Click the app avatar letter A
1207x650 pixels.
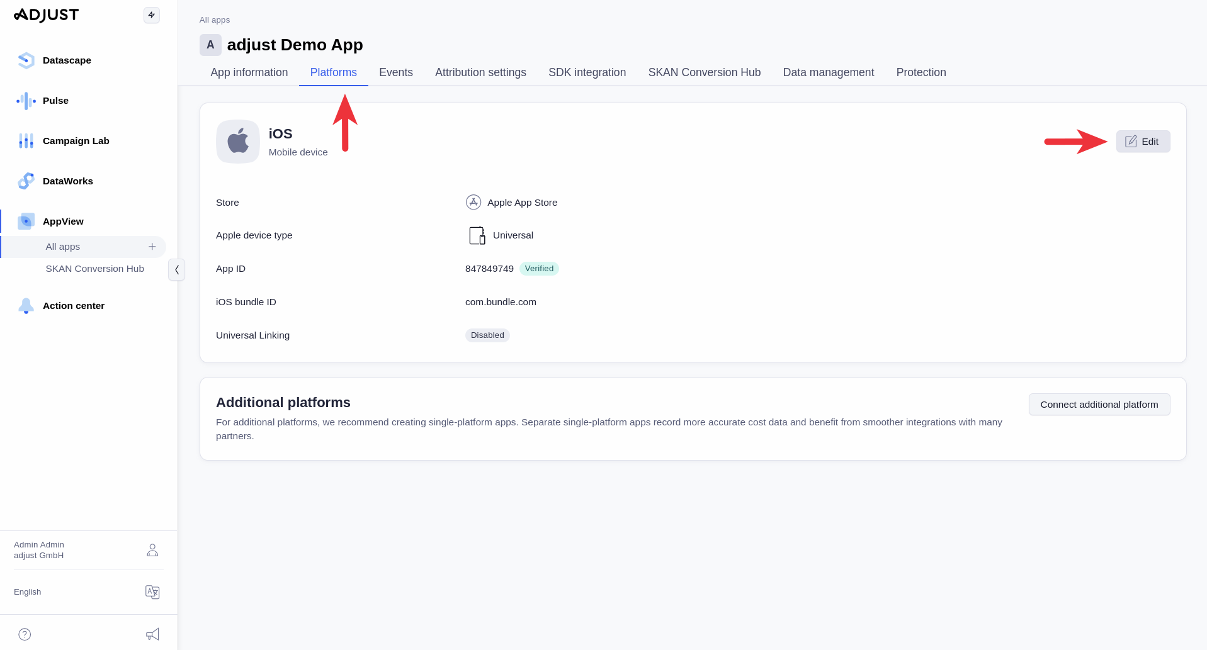click(x=210, y=45)
